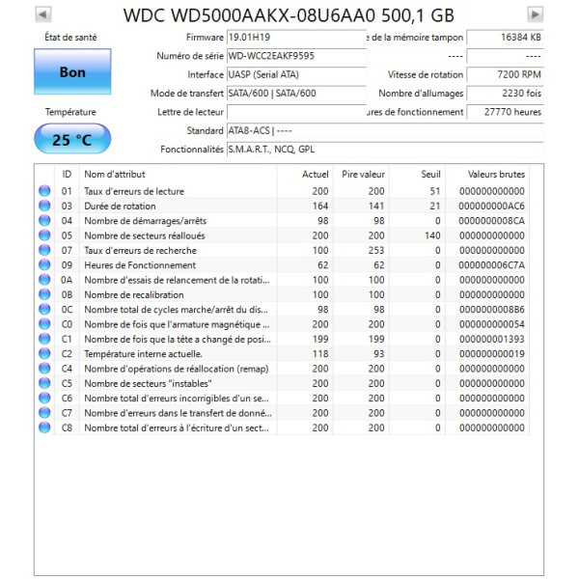Click the Pire valeur column header
The image size is (579, 579).
(x=361, y=175)
